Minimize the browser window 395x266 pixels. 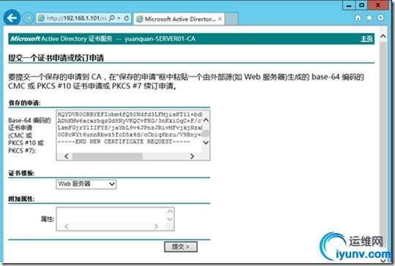[x=349, y=5]
